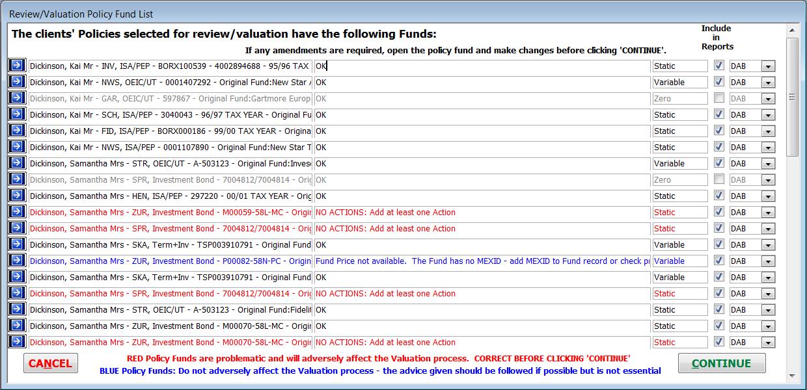Screen dimensions: 807x390
Task: Open arrow icon for NWS OEIC/UT 0001407292 row
Action: pyautogui.click(x=17, y=82)
